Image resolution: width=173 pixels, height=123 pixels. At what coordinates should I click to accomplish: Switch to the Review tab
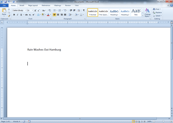tap(68, 5)
